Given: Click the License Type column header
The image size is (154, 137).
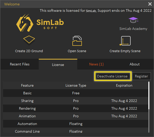Looking at the screenshot, I should click(76, 85).
